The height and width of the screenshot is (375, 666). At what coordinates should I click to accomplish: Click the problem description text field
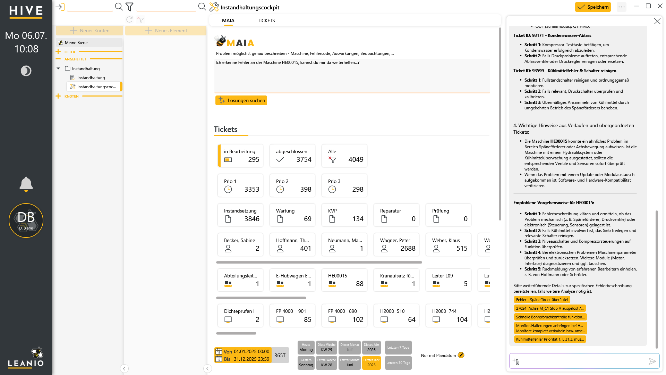[x=352, y=76]
